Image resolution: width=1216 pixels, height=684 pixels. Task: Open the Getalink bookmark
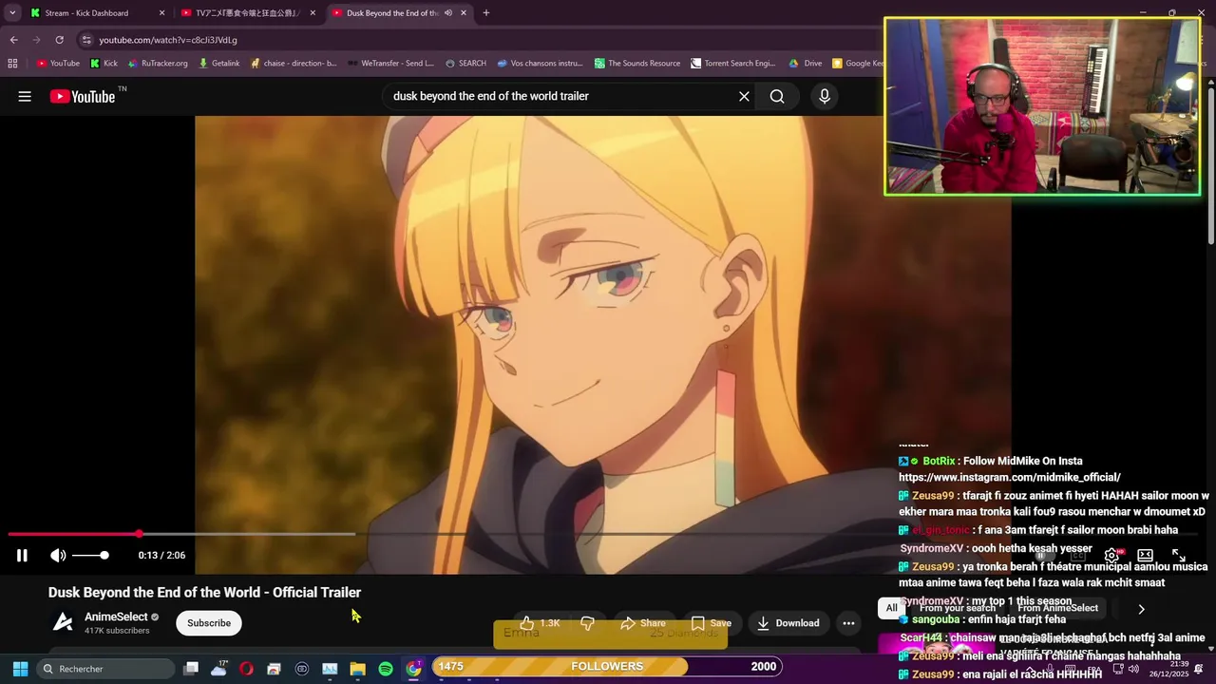[x=218, y=64]
